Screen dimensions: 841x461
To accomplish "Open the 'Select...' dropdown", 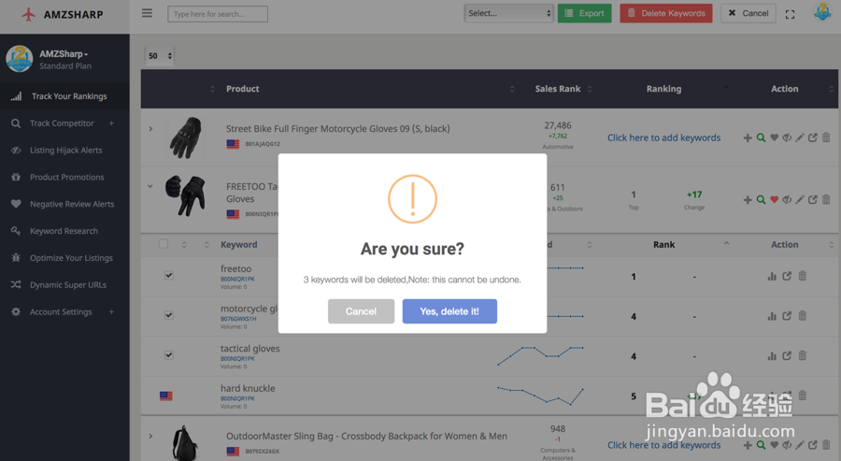I will (508, 13).
